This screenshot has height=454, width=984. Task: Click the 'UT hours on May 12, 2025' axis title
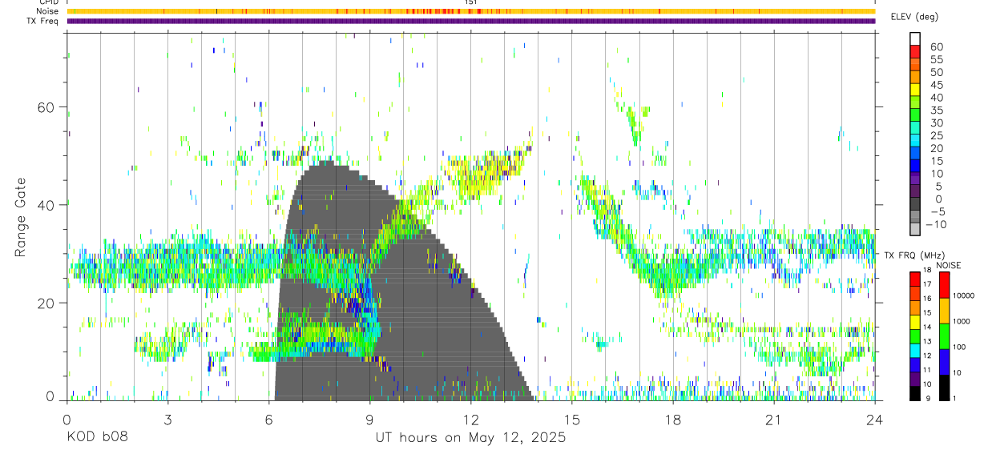pos(470,437)
